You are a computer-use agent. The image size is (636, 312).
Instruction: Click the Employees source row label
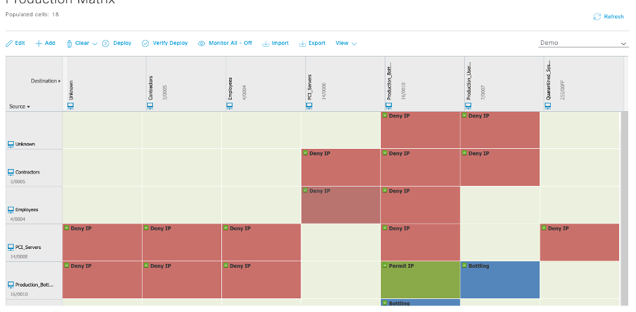coord(27,210)
